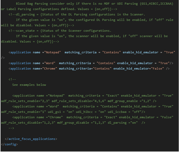Click the udi_iccbaa = "off" attribute
Viewport: 179px width, 152px height.
(125, 112)
